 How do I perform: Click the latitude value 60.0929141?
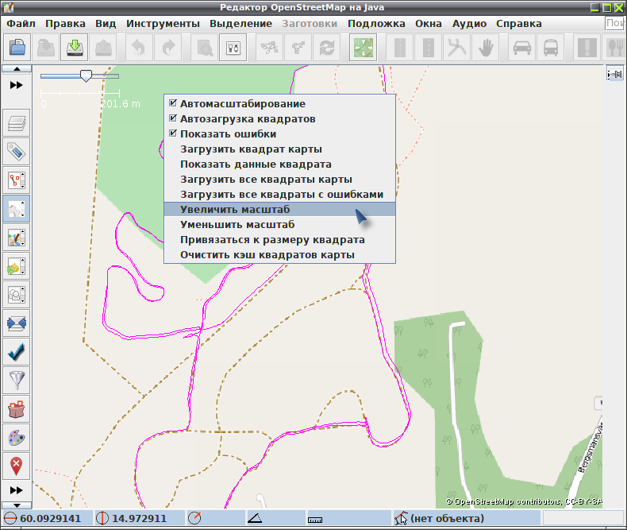pos(48,518)
